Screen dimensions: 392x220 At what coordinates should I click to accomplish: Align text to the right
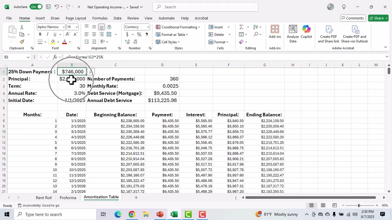pos(101,34)
